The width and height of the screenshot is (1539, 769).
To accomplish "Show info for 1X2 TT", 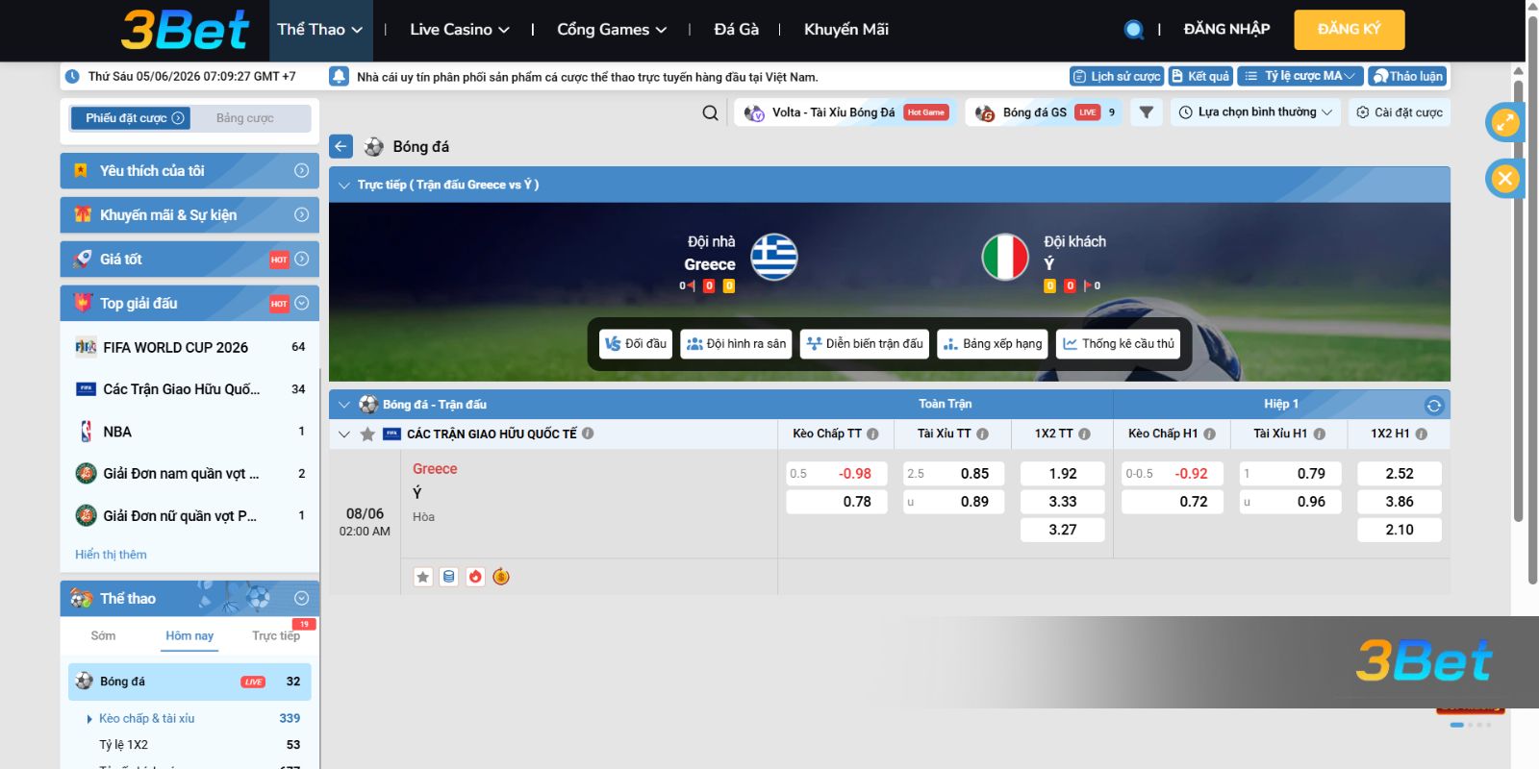I will [x=1084, y=434].
